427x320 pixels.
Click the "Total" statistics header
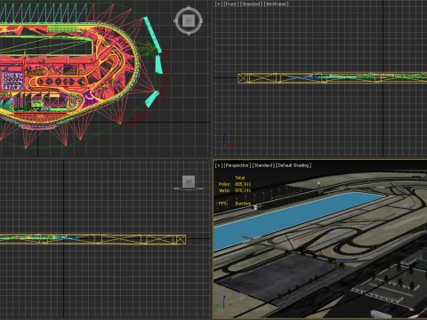point(239,178)
